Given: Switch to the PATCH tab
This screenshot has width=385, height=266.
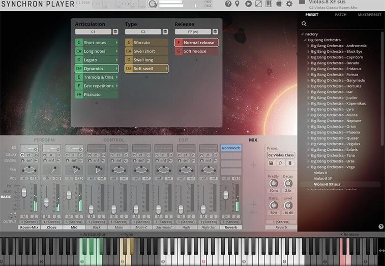Looking at the screenshot, I should [x=341, y=15].
